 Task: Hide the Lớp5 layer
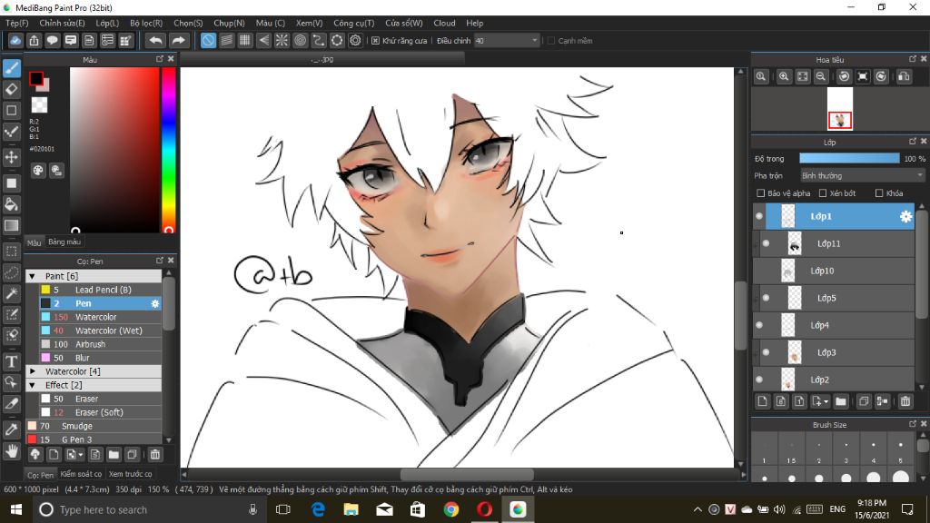tap(767, 298)
